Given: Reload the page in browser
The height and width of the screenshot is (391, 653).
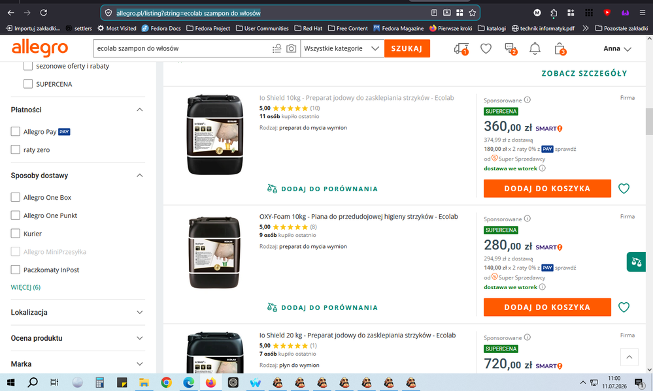Looking at the screenshot, I should [x=44, y=13].
